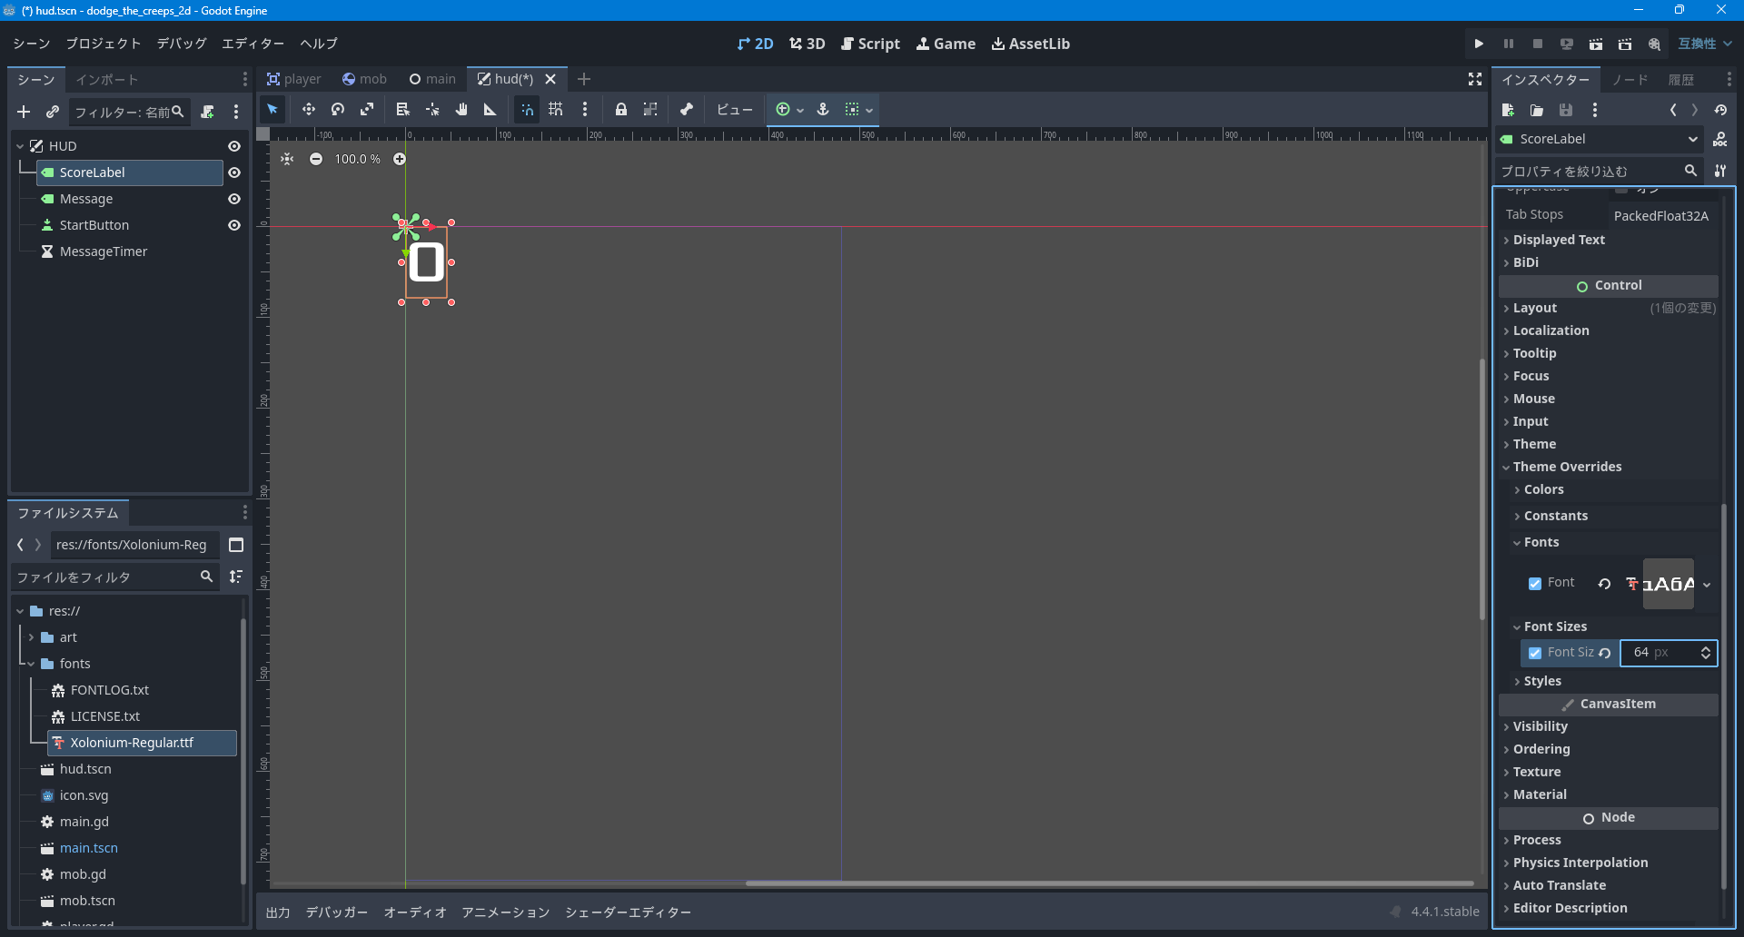Load an existing resource in Inspector
The width and height of the screenshot is (1744, 937).
[x=1537, y=110]
